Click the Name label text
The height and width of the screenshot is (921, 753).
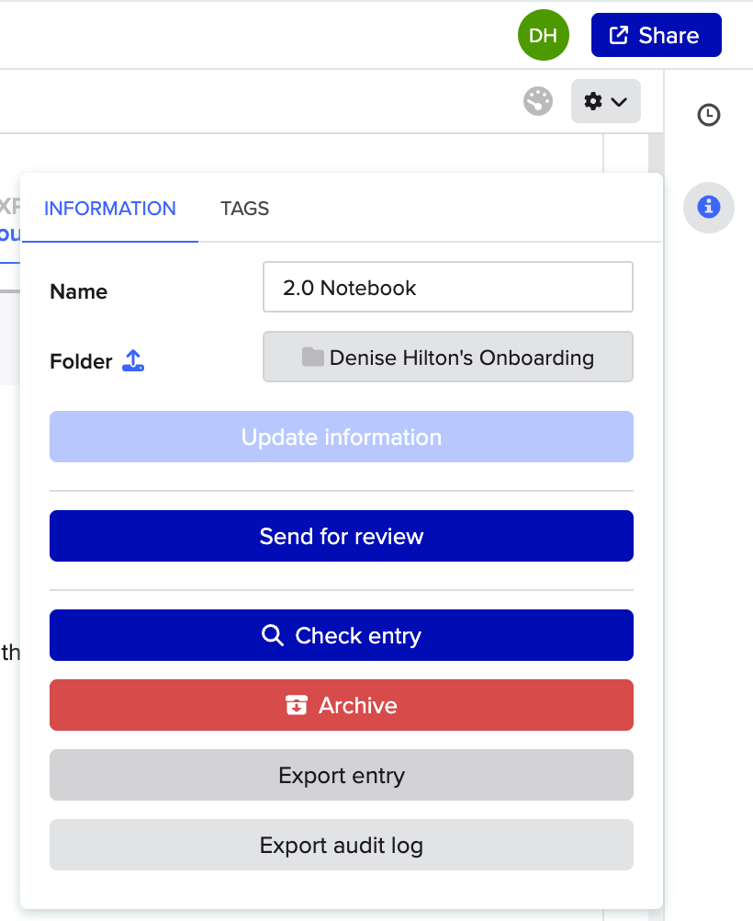pyautogui.click(x=78, y=292)
